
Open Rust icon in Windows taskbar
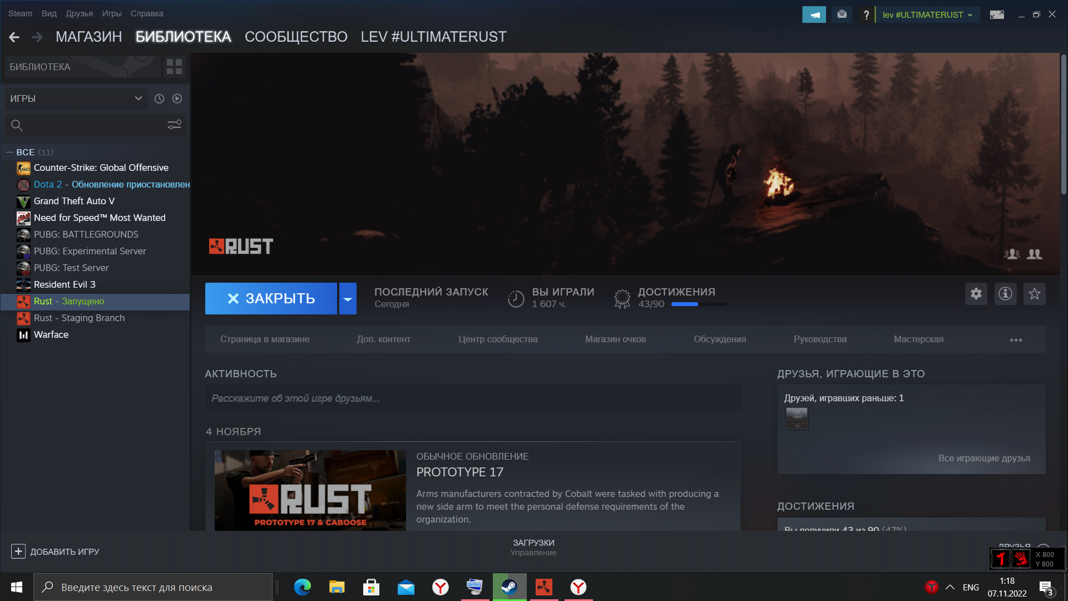point(544,587)
